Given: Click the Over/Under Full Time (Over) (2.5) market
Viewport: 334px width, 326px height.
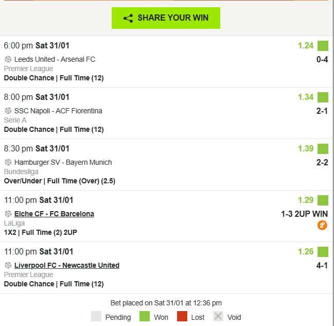Looking at the screenshot, I should click(x=60, y=181).
